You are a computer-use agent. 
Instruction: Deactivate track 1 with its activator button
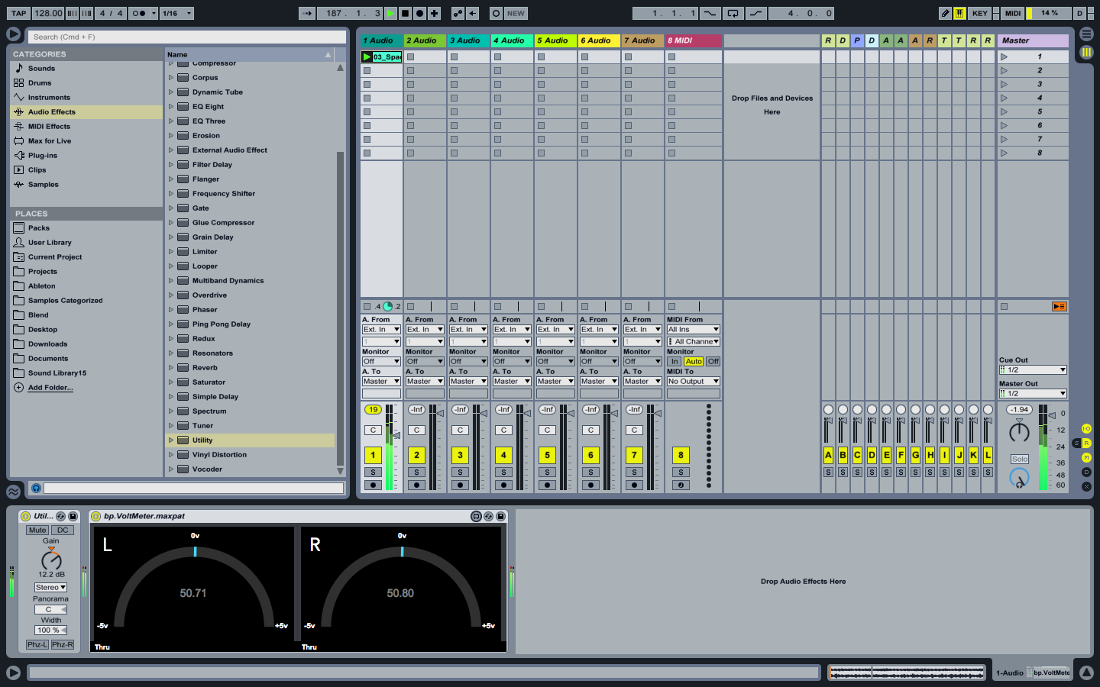coord(373,456)
